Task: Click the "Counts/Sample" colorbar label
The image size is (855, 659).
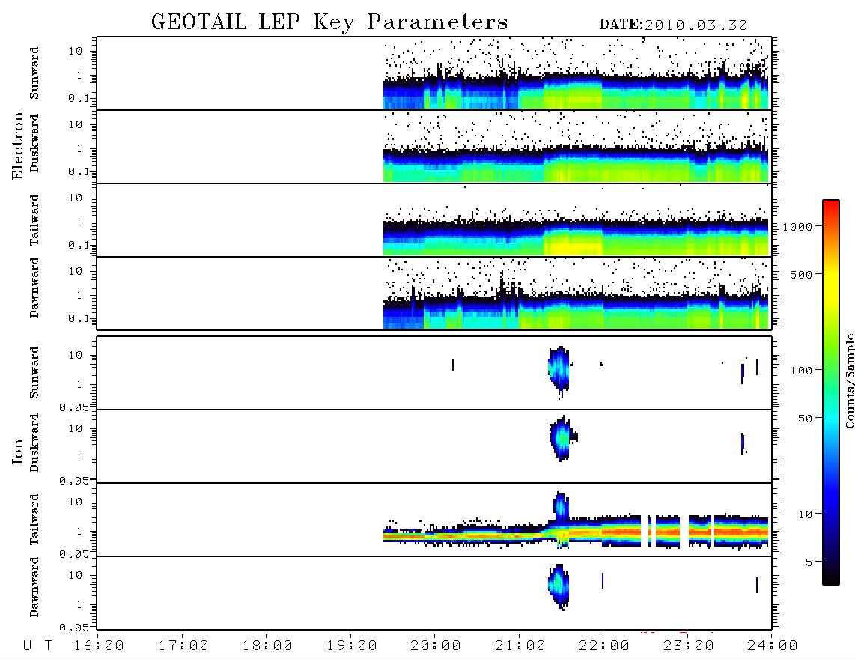Action: click(849, 380)
